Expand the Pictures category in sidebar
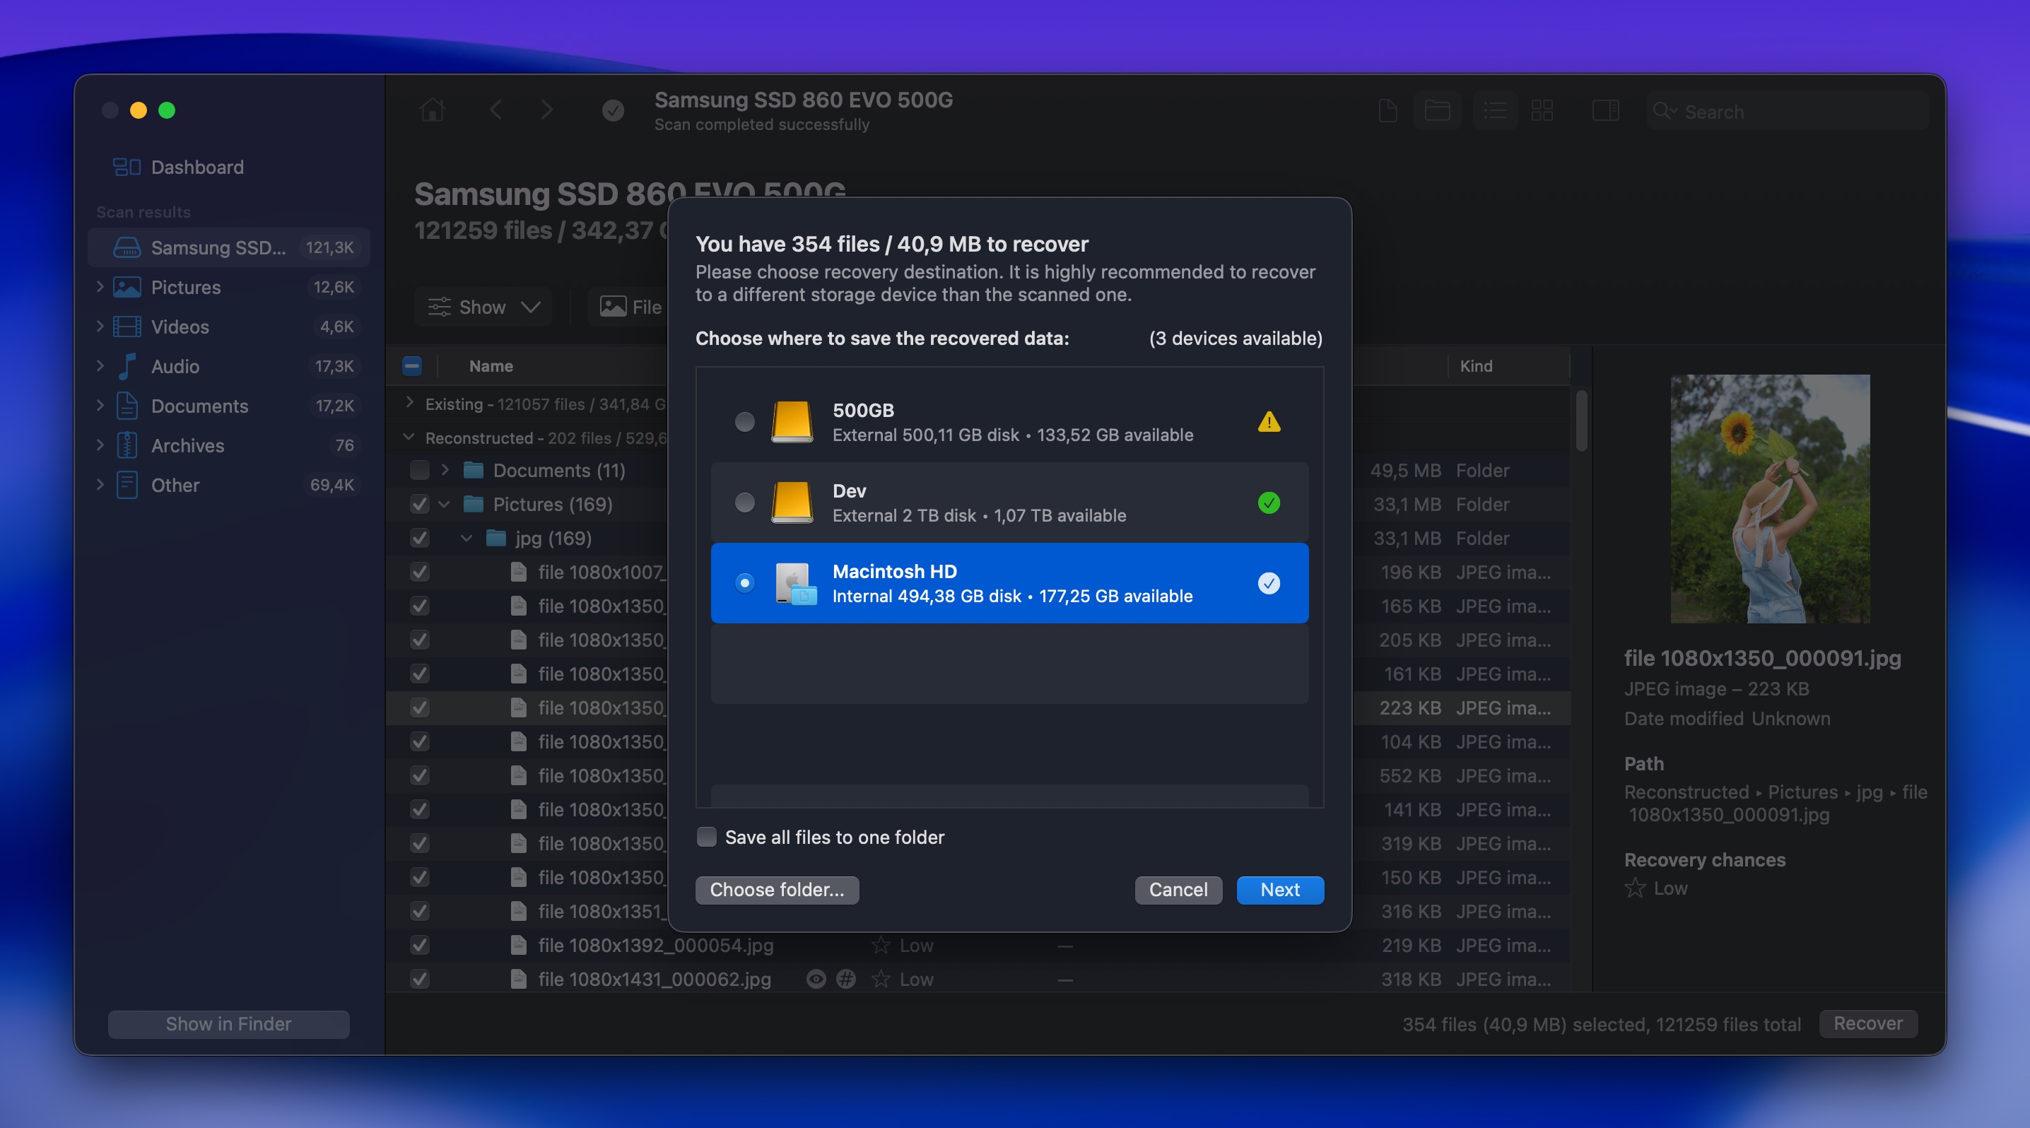 point(100,287)
